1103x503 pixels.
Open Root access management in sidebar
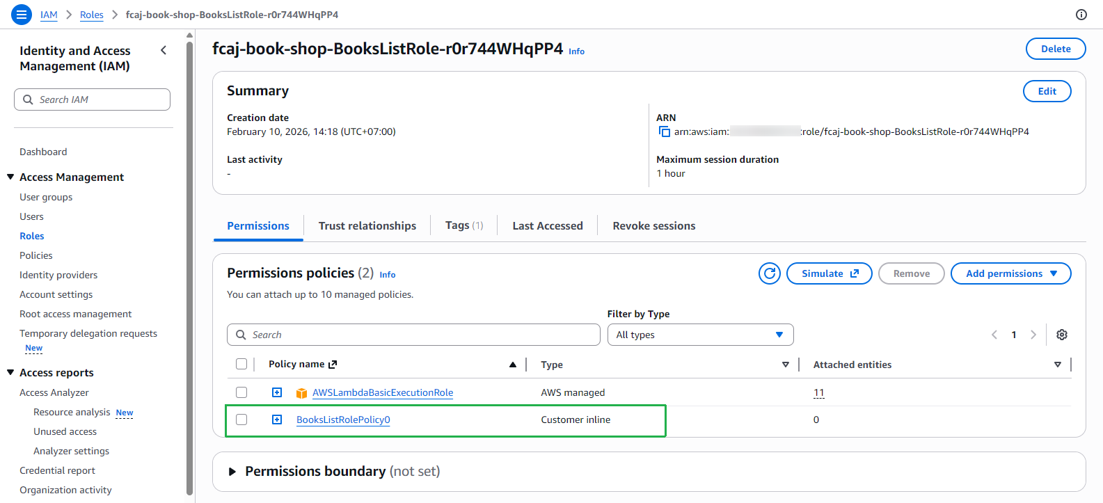tap(76, 314)
